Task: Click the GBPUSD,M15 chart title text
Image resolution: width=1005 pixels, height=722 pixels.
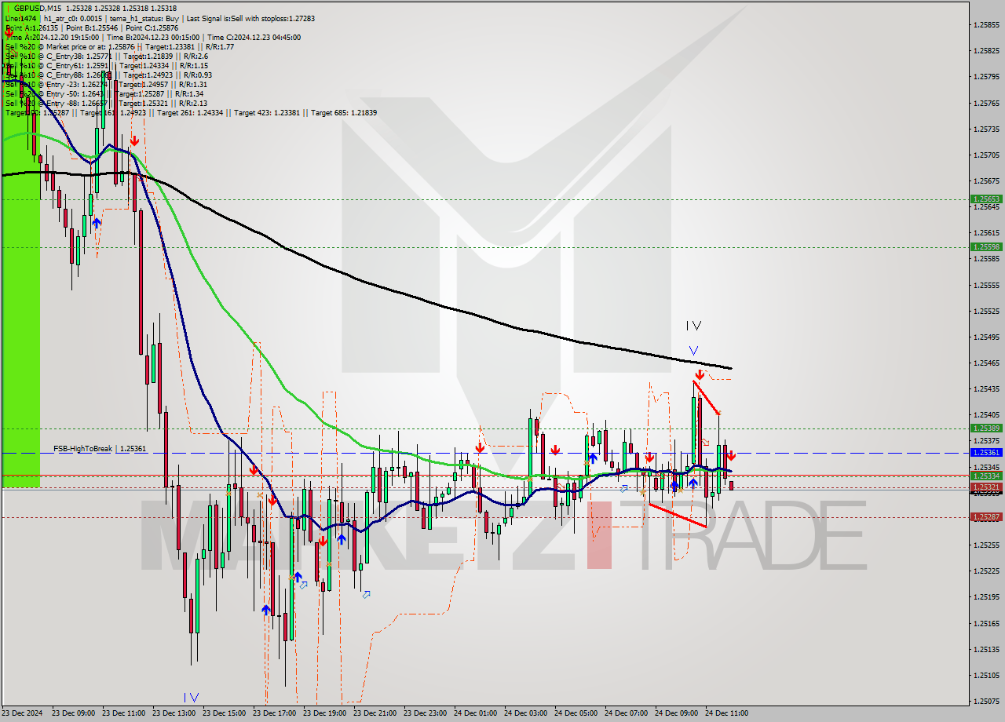Action: coord(39,8)
